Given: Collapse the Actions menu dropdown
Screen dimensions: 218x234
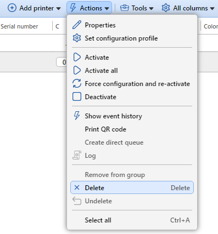Looking at the screenshot, I should pos(89,8).
